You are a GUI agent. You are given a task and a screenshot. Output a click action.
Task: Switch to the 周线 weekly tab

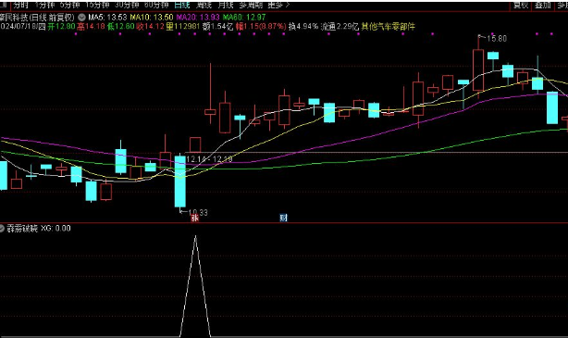204,5
